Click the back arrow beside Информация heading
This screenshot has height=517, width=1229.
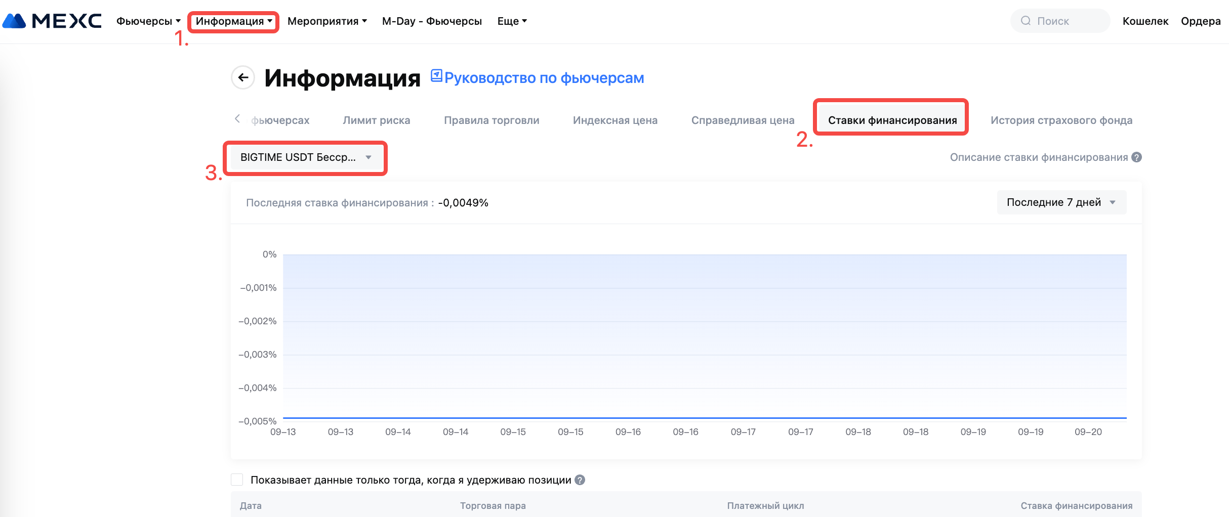(243, 77)
